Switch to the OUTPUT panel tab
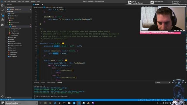187x105 pixels. [x=43, y=83]
